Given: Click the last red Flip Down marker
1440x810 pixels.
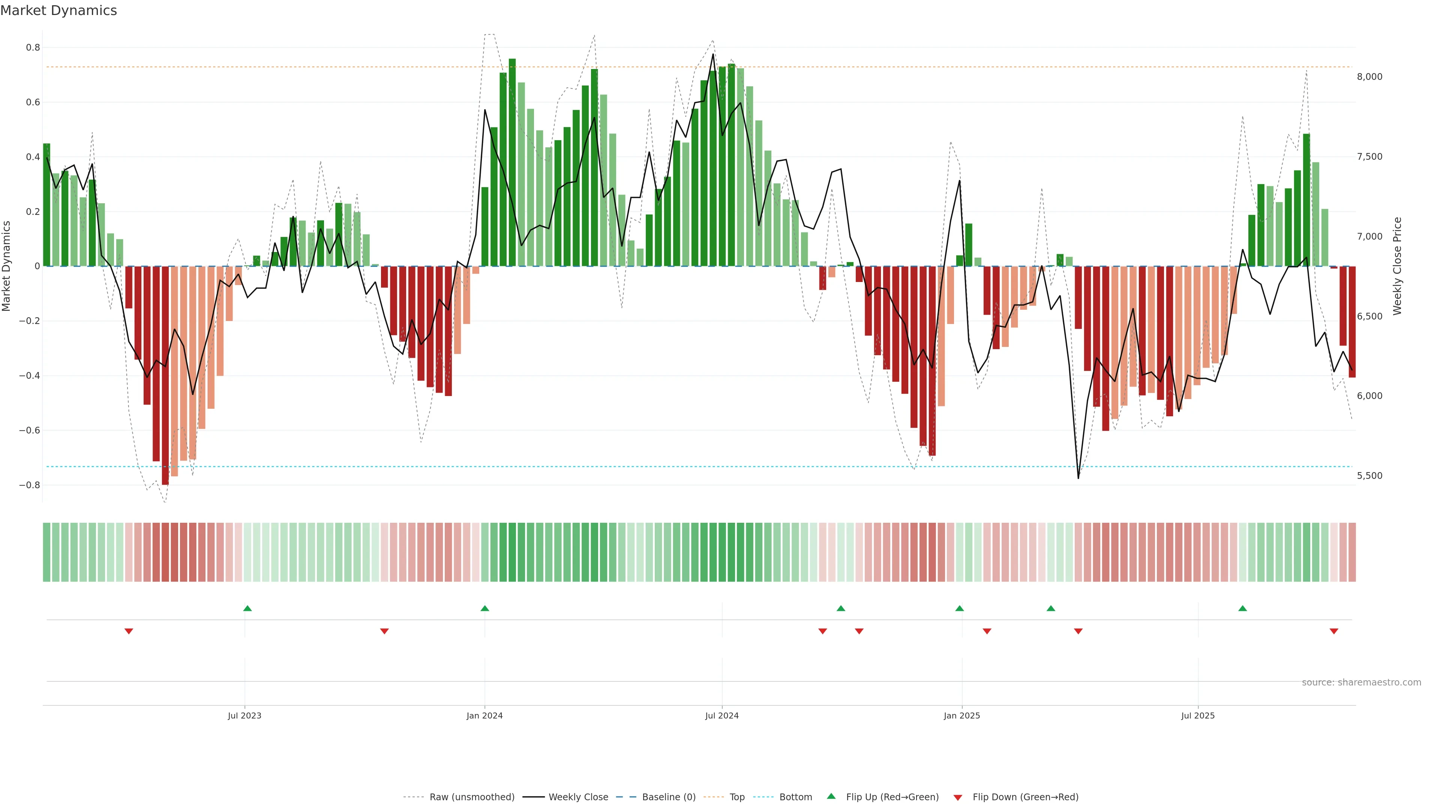Looking at the screenshot, I should pyautogui.click(x=1334, y=631).
